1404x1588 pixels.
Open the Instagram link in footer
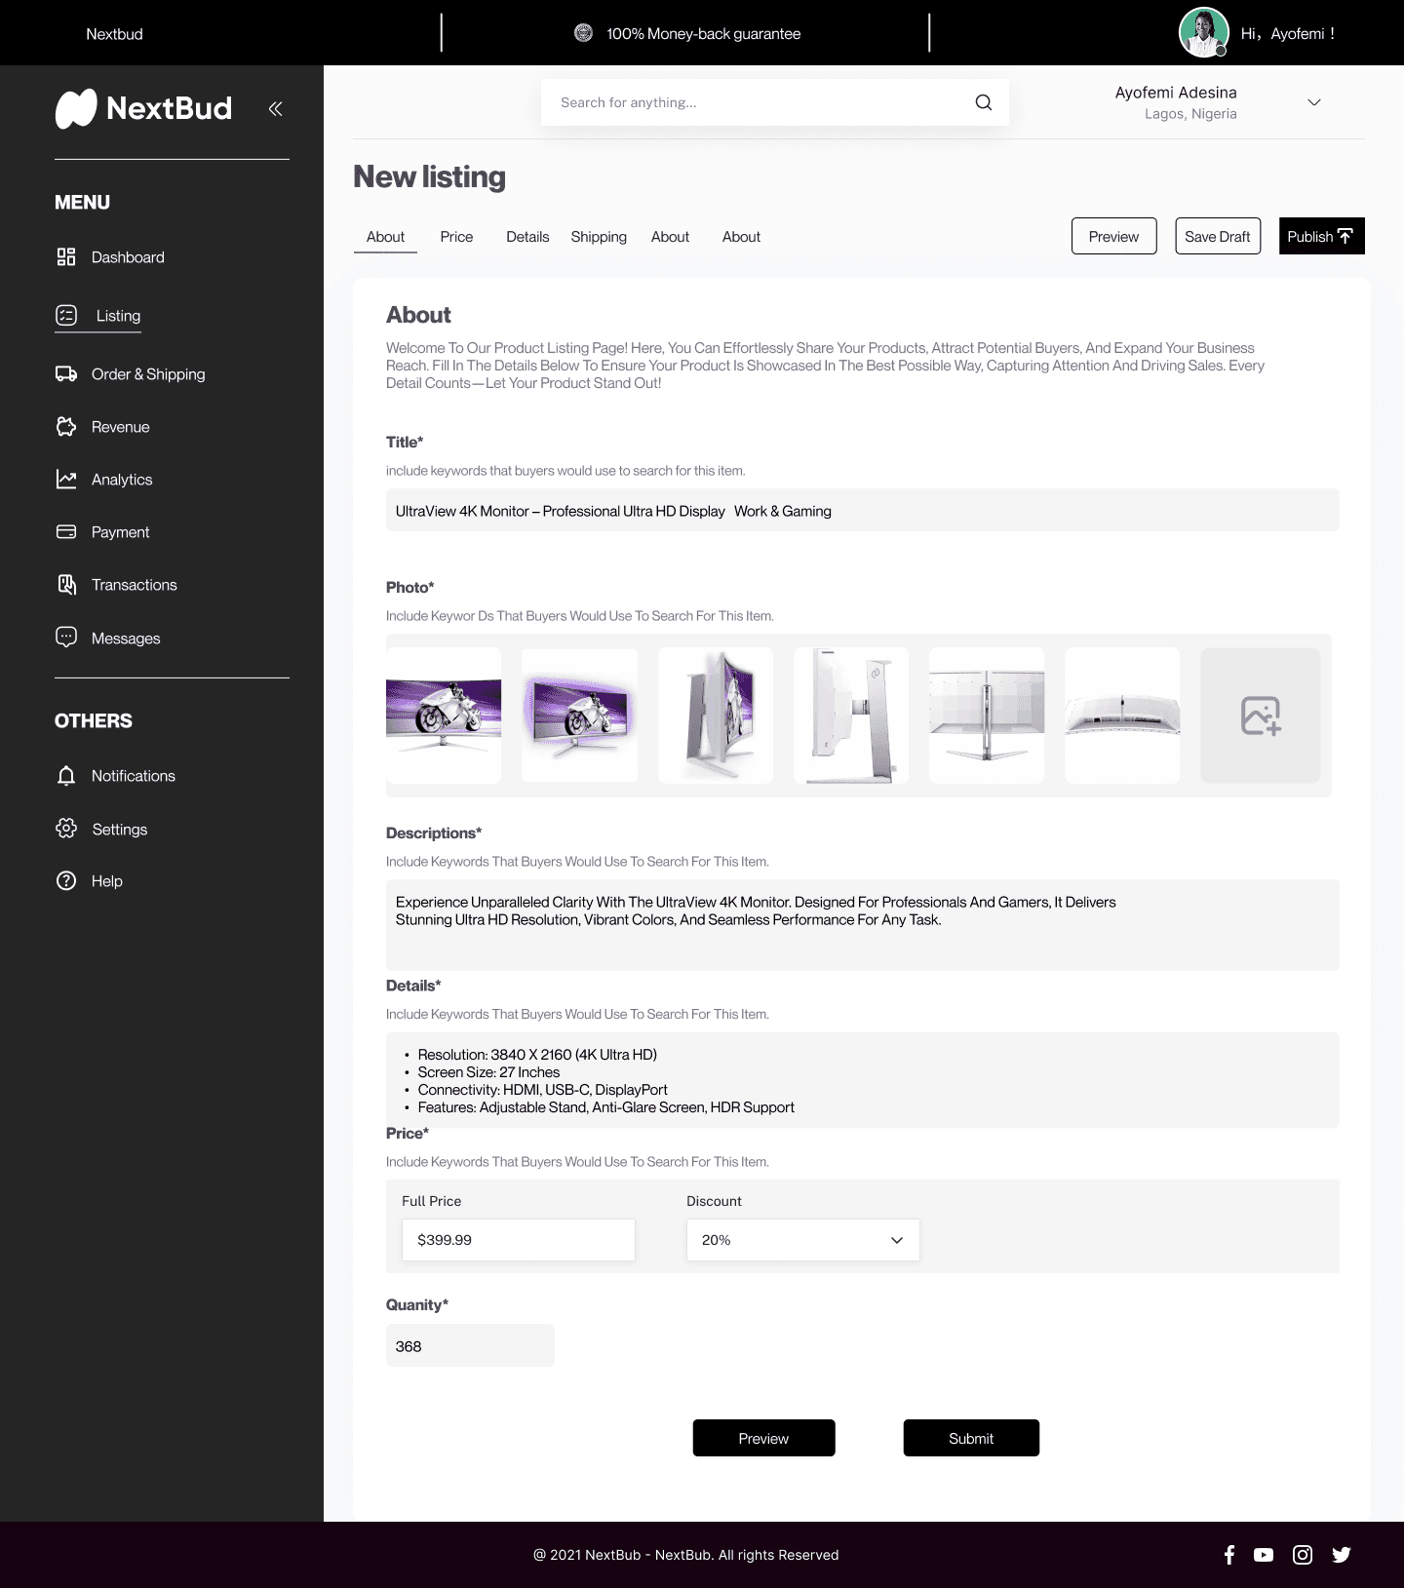point(1303,1555)
